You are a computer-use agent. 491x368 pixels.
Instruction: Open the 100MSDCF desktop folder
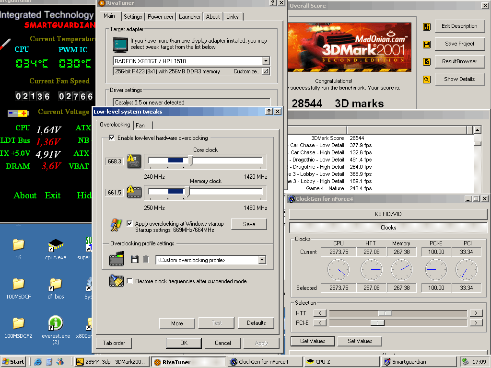[x=19, y=288]
